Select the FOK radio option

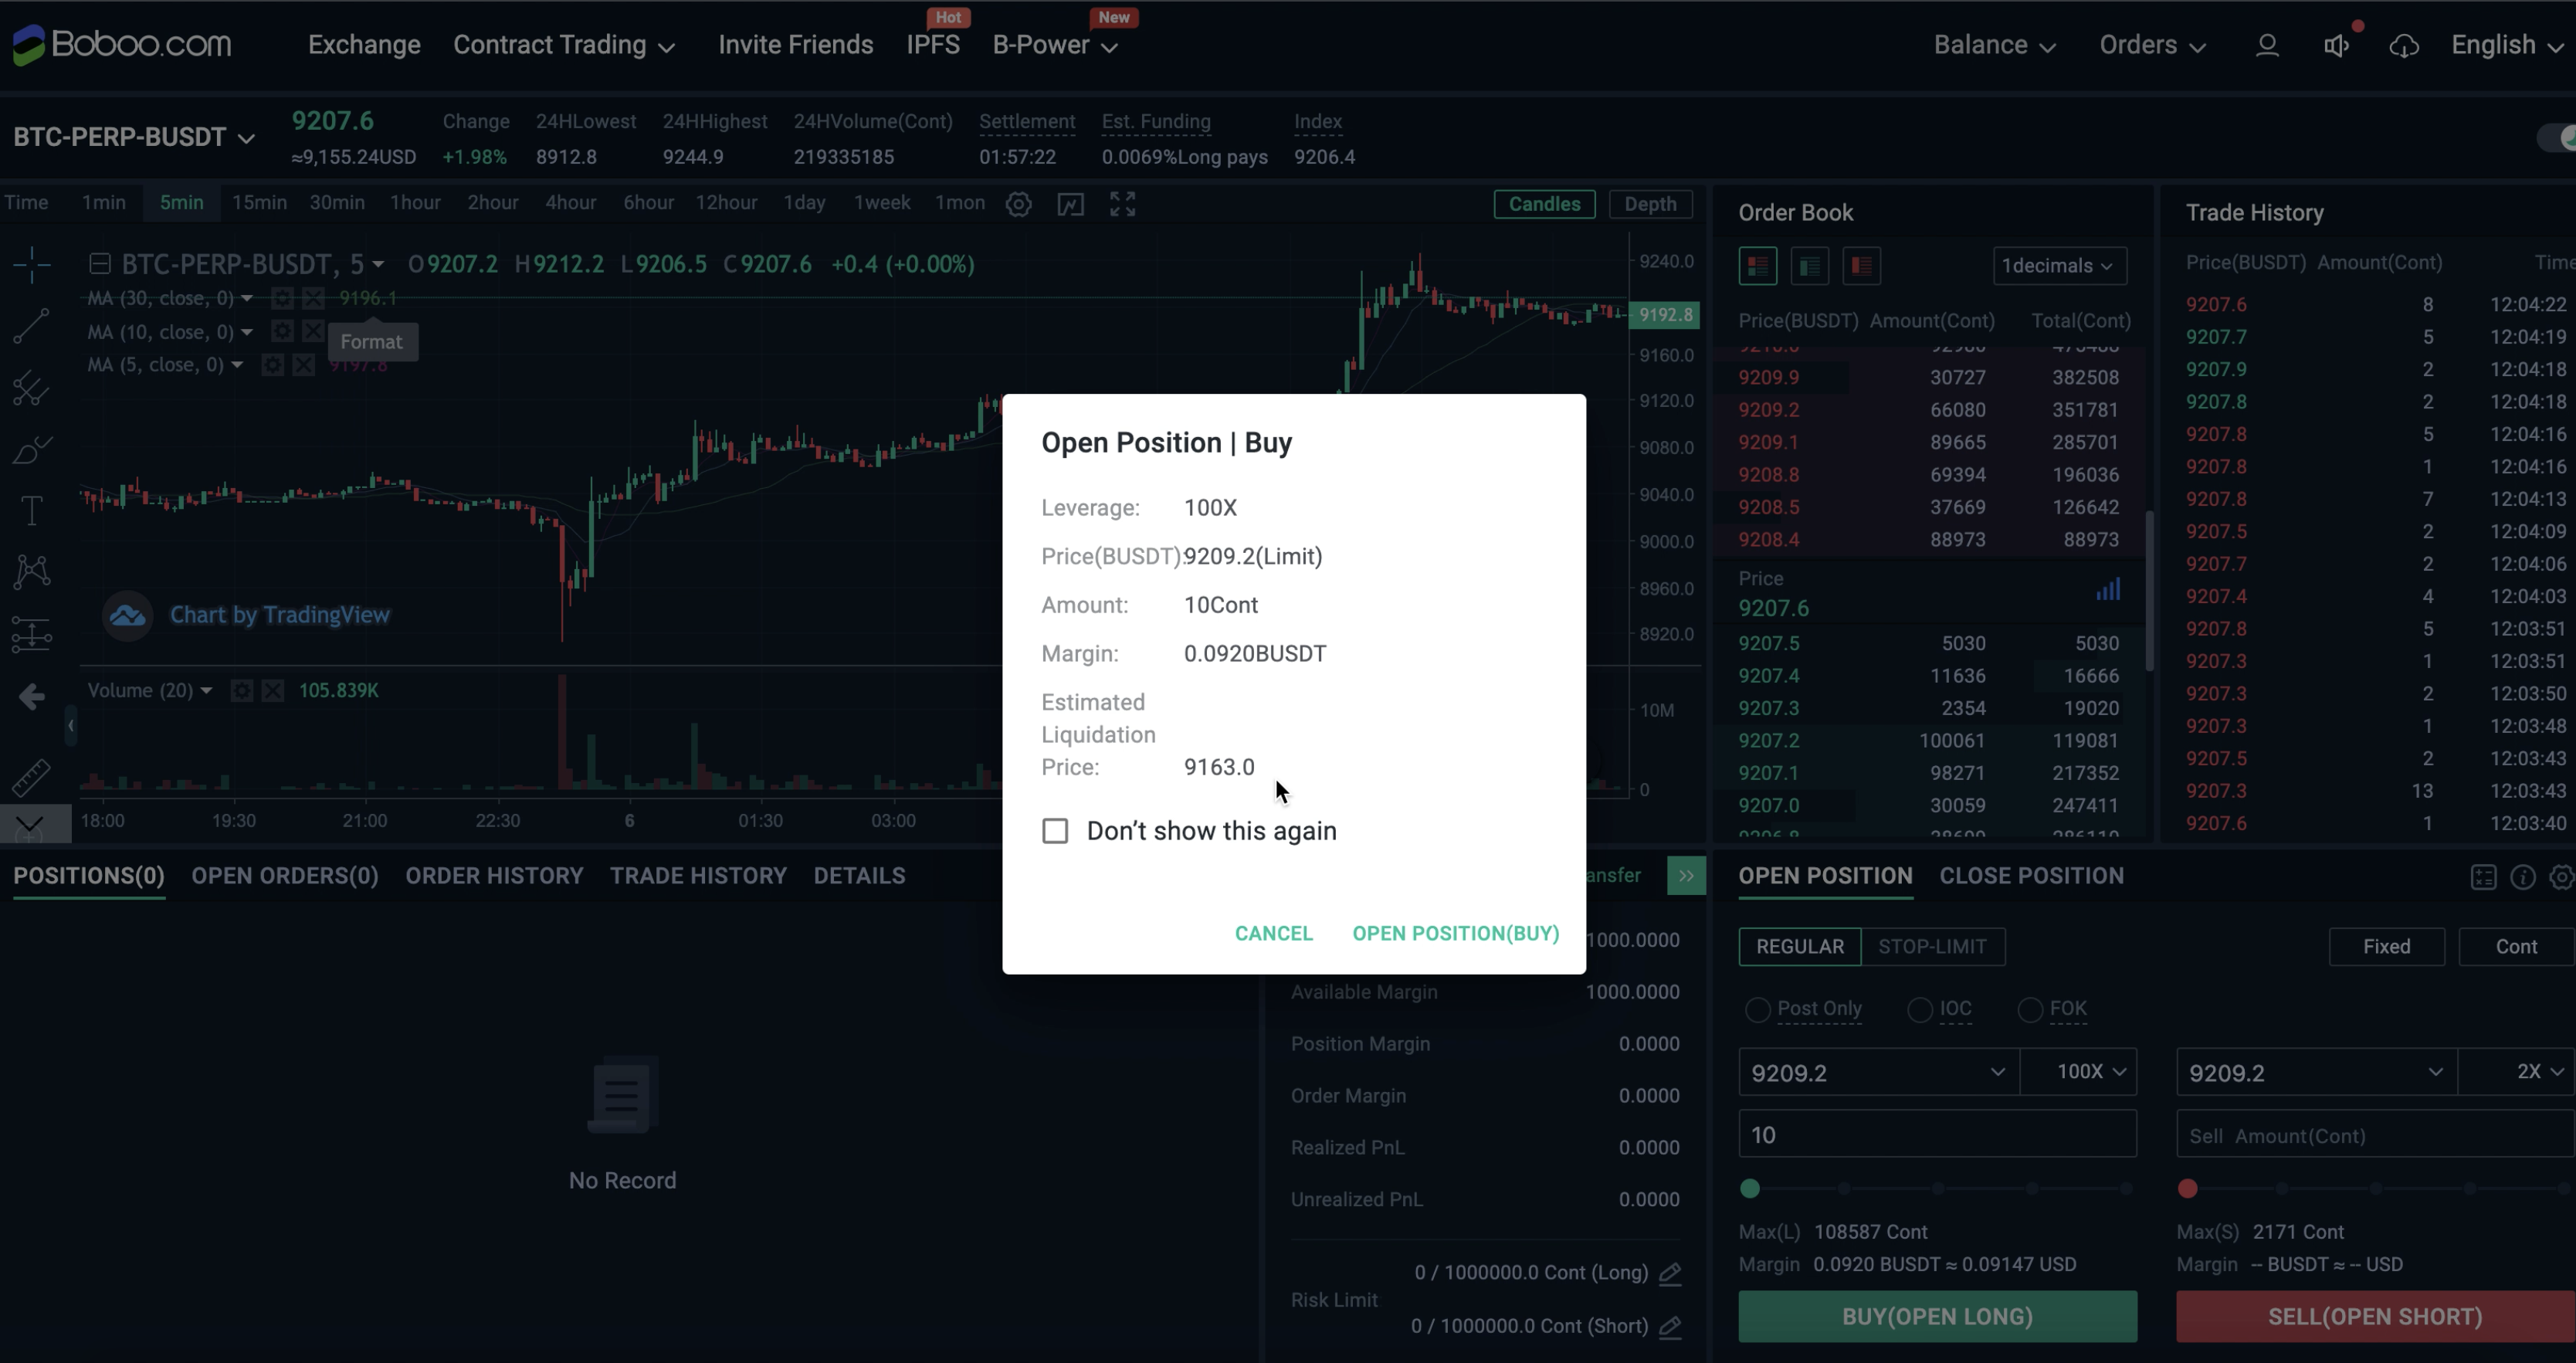coord(2030,1009)
